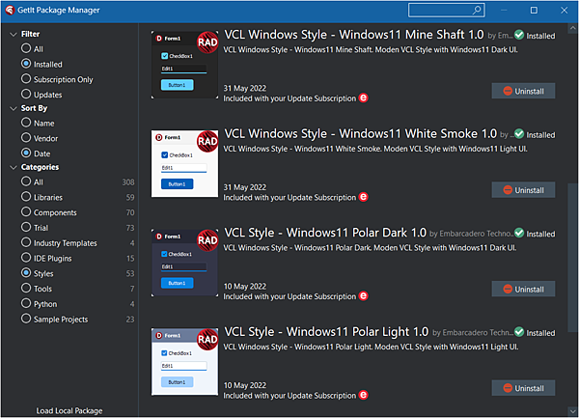Click Load Local Package link

coord(69,410)
